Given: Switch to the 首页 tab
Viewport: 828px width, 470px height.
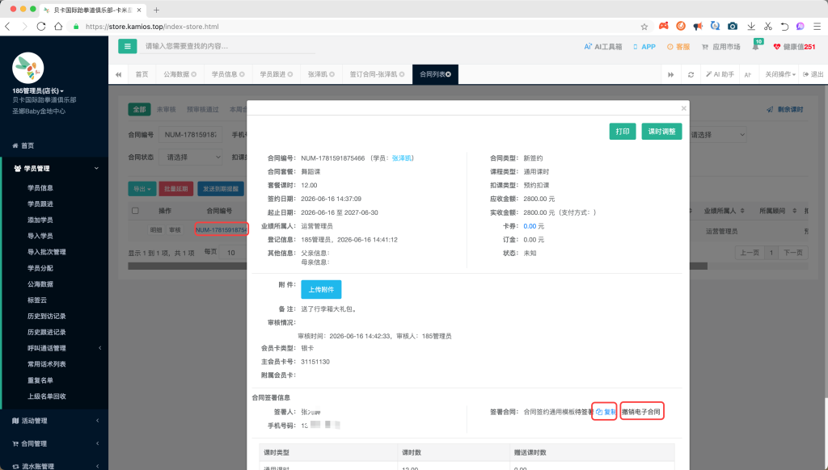Looking at the screenshot, I should (x=142, y=74).
